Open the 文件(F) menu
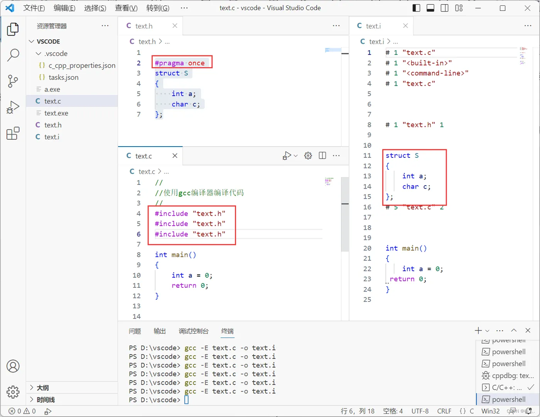Viewport: 540px width, 417px height. [34, 8]
